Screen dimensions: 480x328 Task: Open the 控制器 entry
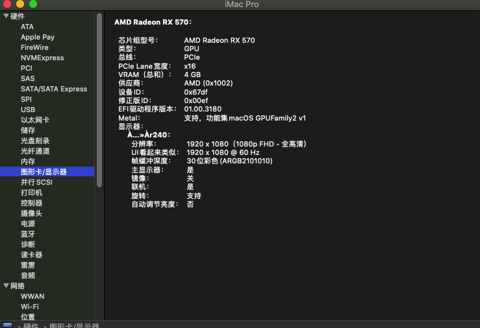(x=32, y=203)
